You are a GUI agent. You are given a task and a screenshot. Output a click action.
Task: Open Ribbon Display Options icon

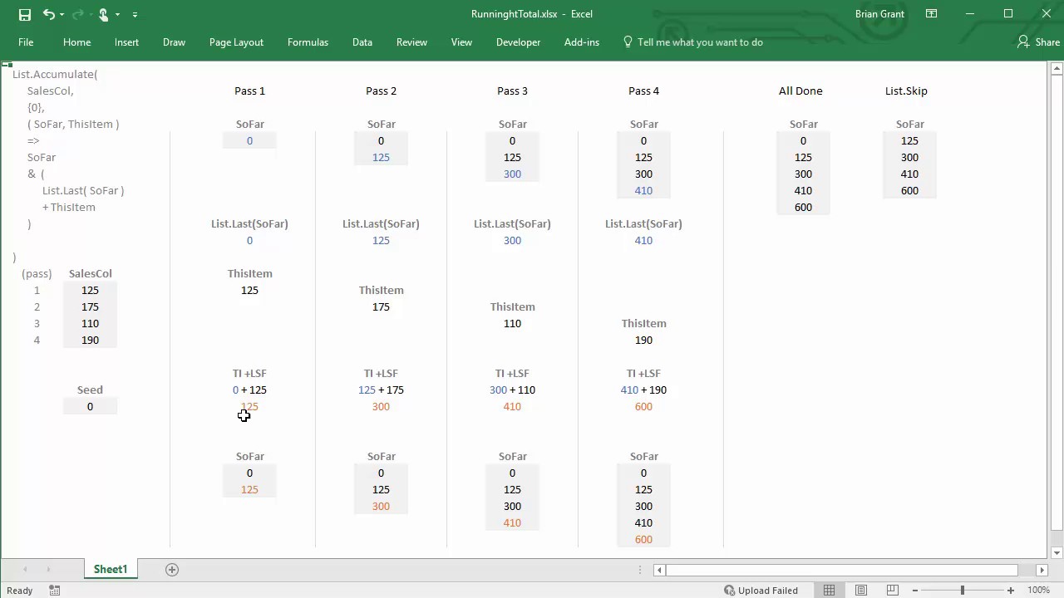point(932,14)
